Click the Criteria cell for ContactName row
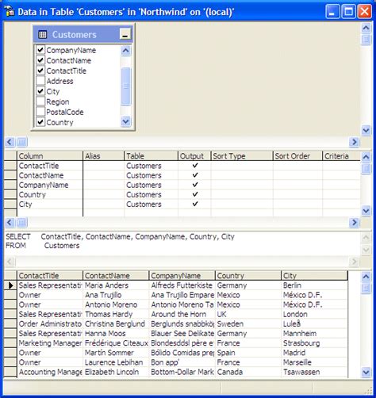 point(341,175)
